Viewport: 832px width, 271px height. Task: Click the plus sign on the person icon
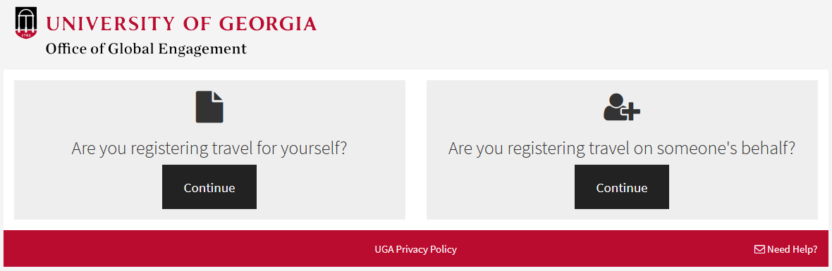pos(632,112)
